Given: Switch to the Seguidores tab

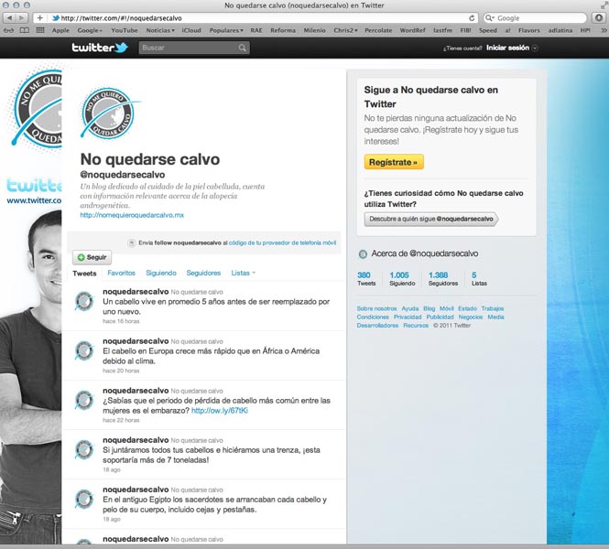Looking at the screenshot, I should tap(203, 273).
